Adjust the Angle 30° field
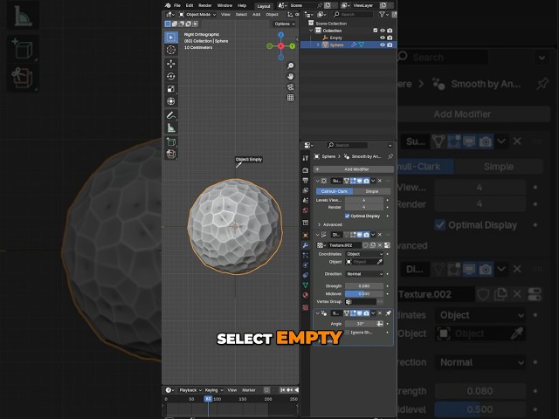The height and width of the screenshot is (419, 559). pyautogui.click(x=361, y=324)
